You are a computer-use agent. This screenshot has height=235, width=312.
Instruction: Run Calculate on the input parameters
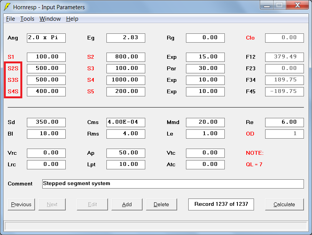click(284, 204)
